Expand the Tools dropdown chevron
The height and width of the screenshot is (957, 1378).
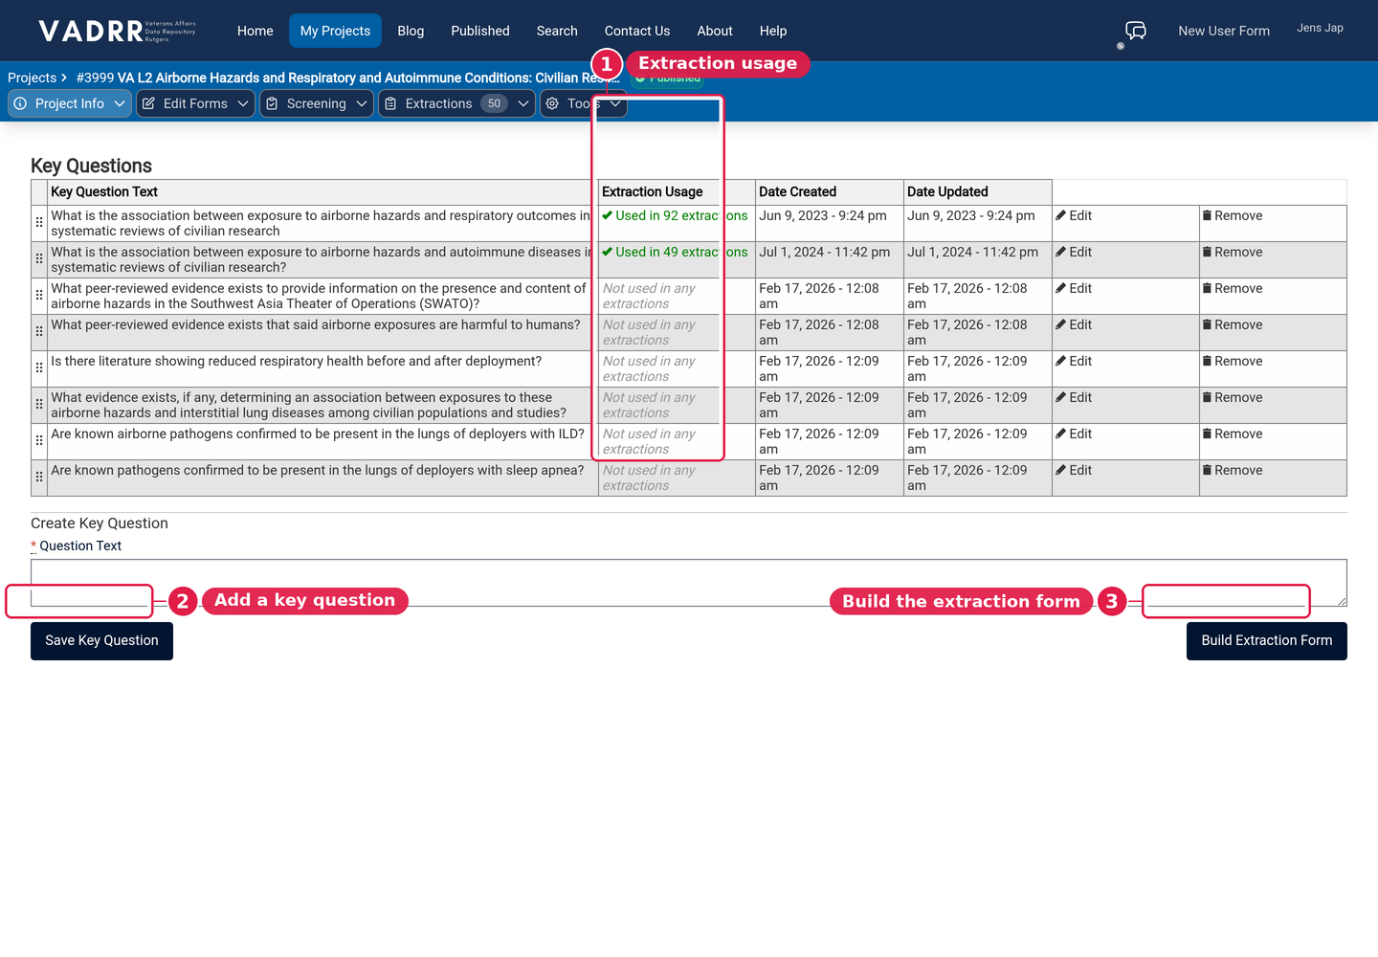[x=615, y=103]
